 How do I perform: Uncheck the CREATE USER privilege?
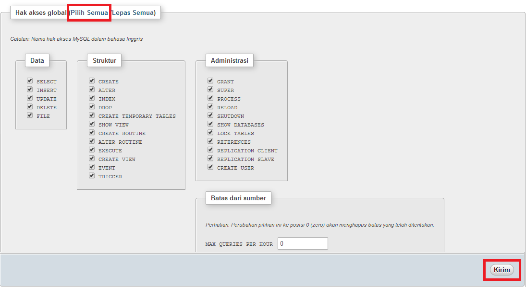[210, 167]
